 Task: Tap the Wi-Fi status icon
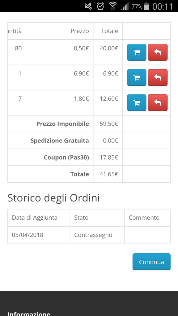(x=112, y=6)
